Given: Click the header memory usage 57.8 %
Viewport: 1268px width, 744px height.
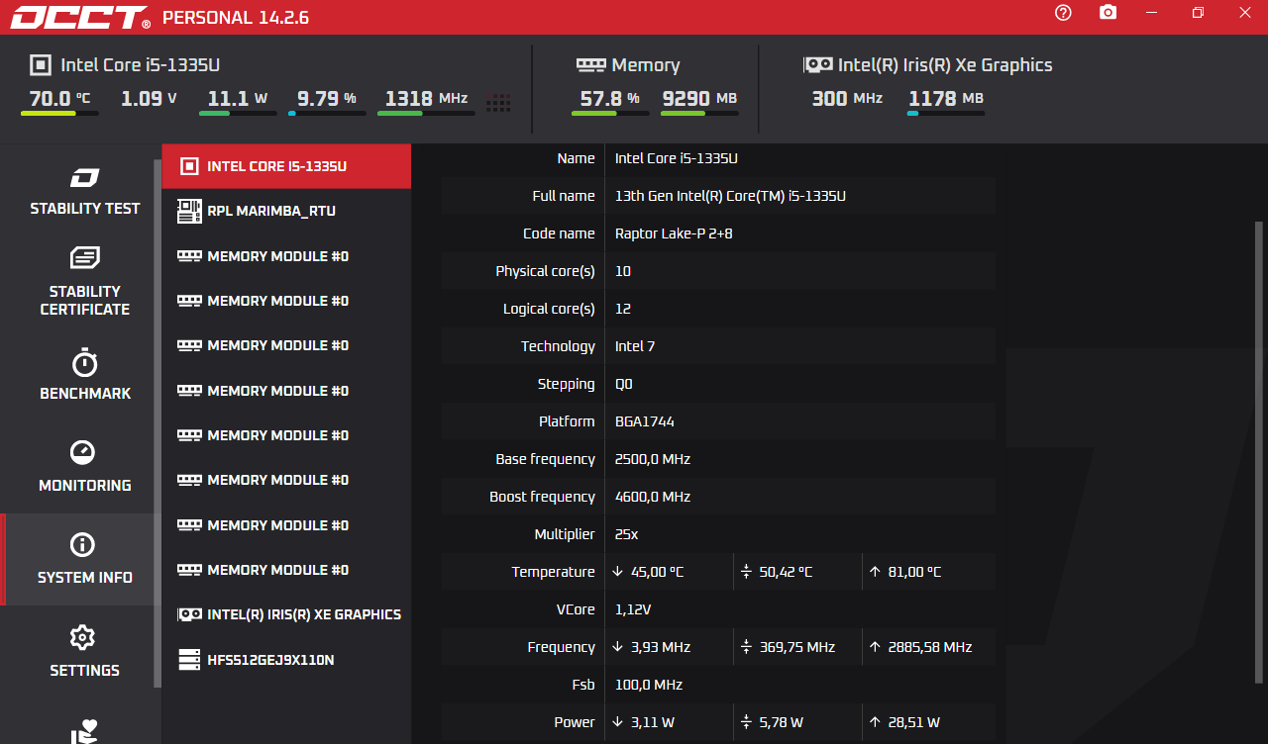Looking at the screenshot, I should [x=610, y=99].
